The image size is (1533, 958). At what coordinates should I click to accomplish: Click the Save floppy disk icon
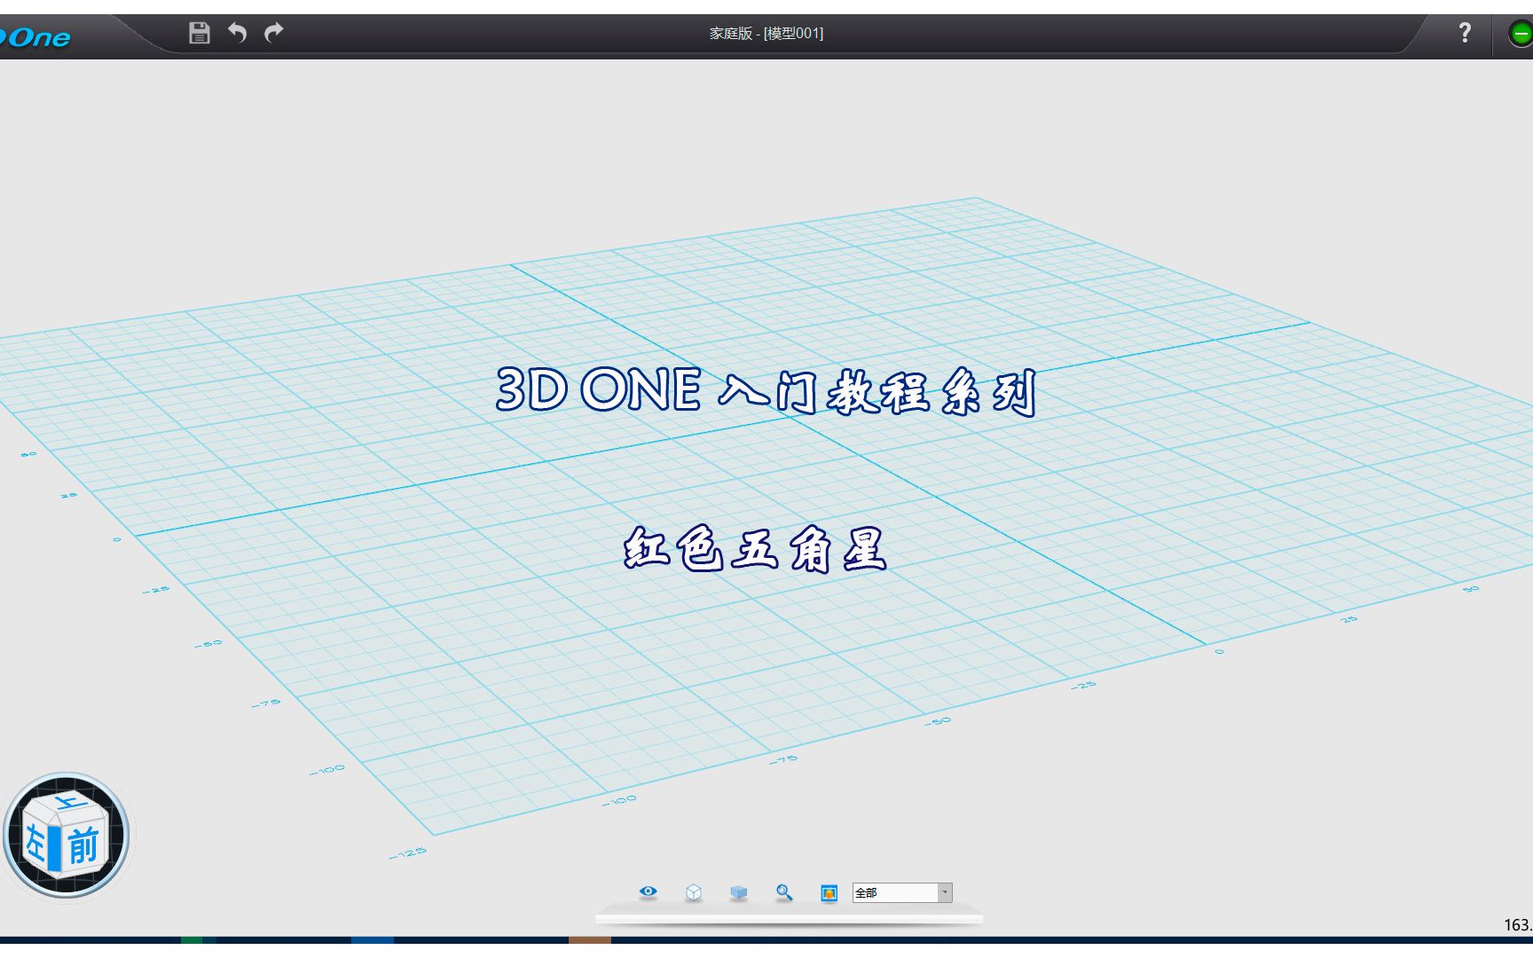click(x=200, y=33)
